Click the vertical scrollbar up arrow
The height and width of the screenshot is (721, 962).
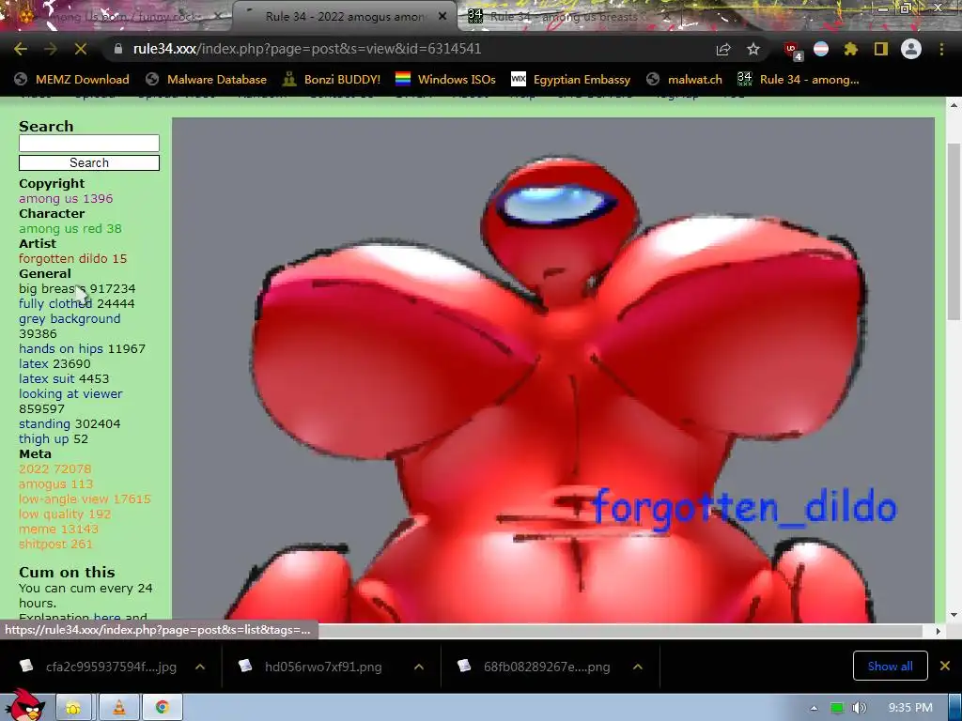[954, 105]
